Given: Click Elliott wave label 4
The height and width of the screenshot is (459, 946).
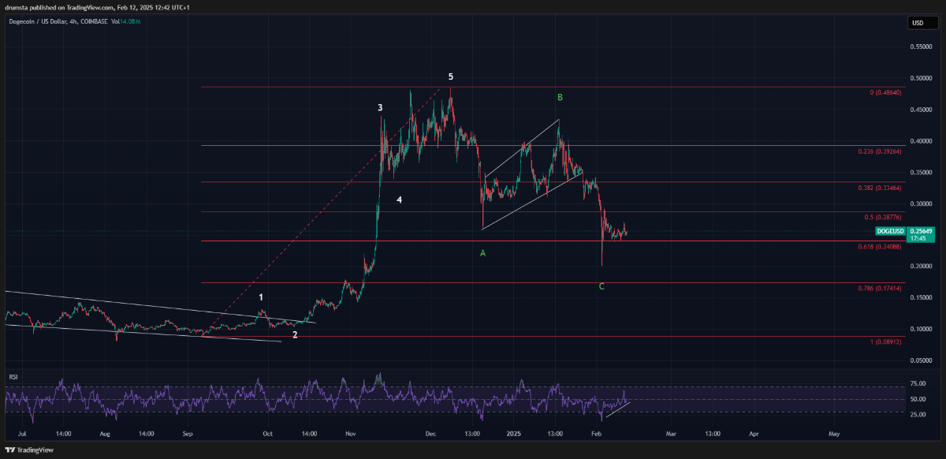Looking at the screenshot, I should [400, 200].
